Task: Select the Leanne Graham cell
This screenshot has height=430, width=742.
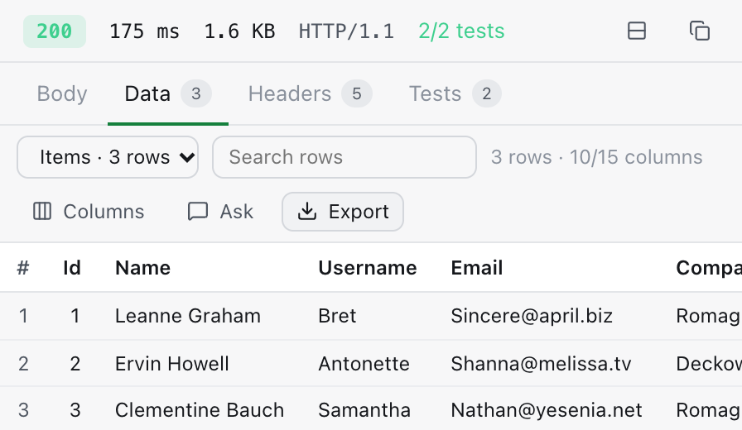Action: coord(188,316)
